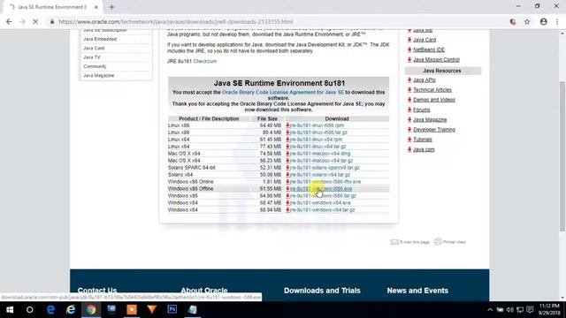Image resolution: width=566 pixels, height=318 pixels.
Task: Launch Microsoft Edge from taskbar
Action: point(50,309)
